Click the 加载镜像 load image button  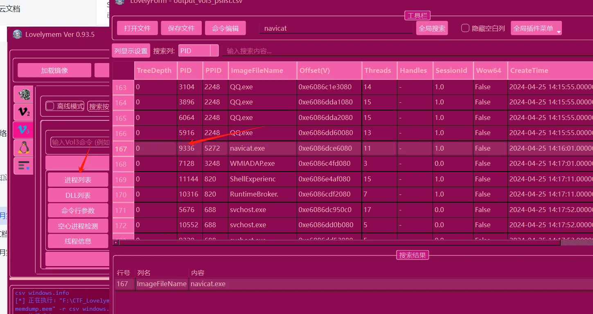tap(54, 70)
